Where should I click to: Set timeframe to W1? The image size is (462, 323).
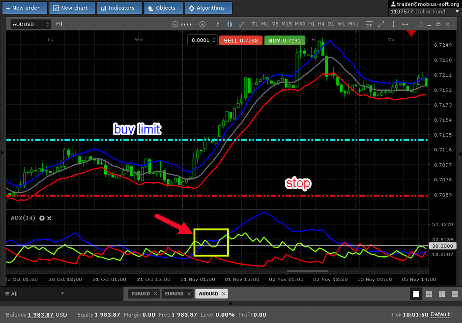pyautogui.click(x=341, y=24)
